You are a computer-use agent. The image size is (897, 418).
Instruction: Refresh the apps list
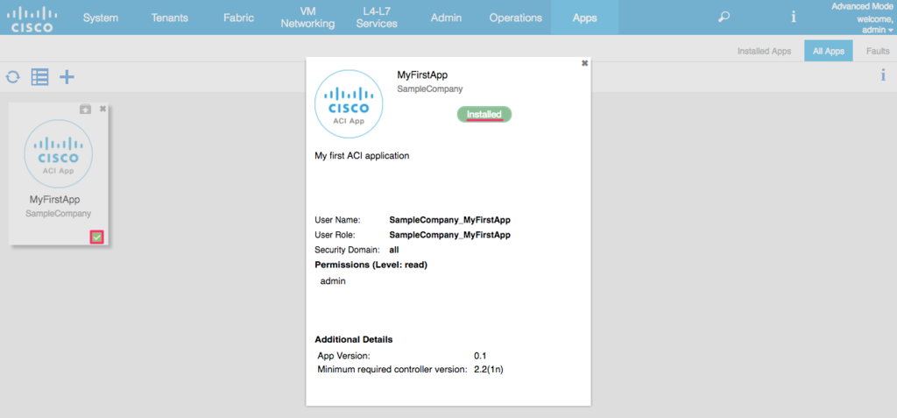12,77
